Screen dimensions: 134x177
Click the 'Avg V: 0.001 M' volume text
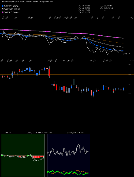click(106, 6)
